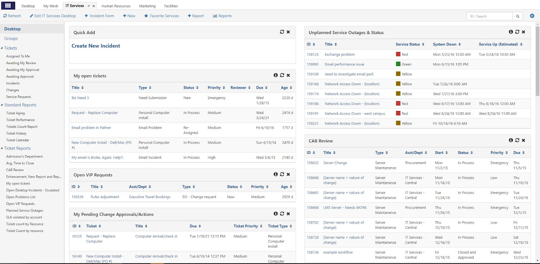The height and width of the screenshot is (264, 540).
Task: Click the Create New Incident link
Action: click(x=96, y=46)
